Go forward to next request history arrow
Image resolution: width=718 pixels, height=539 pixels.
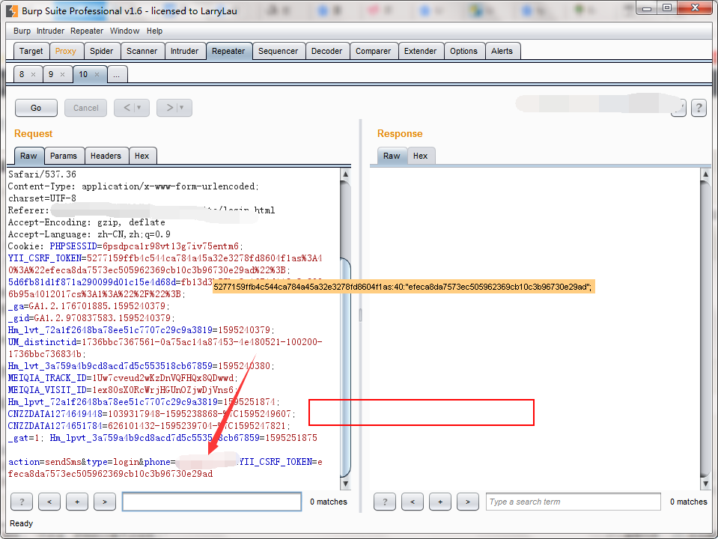[x=169, y=108]
